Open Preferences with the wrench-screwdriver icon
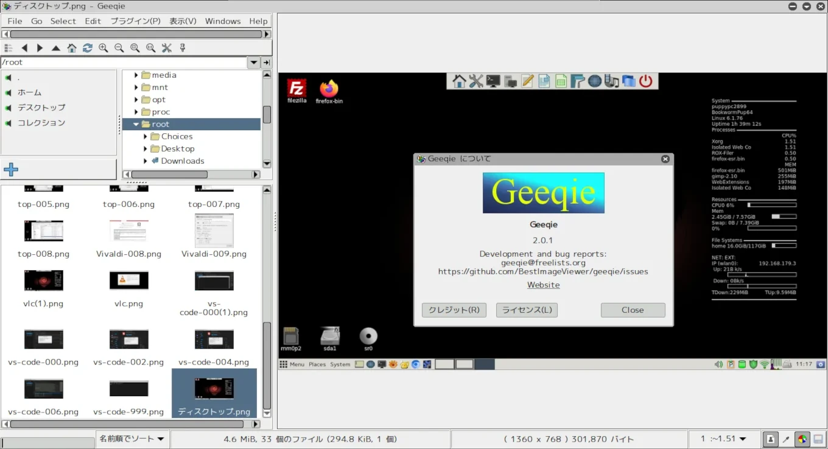Image resolution: width=828 pixels, height=449 pixels. point(167,48)
